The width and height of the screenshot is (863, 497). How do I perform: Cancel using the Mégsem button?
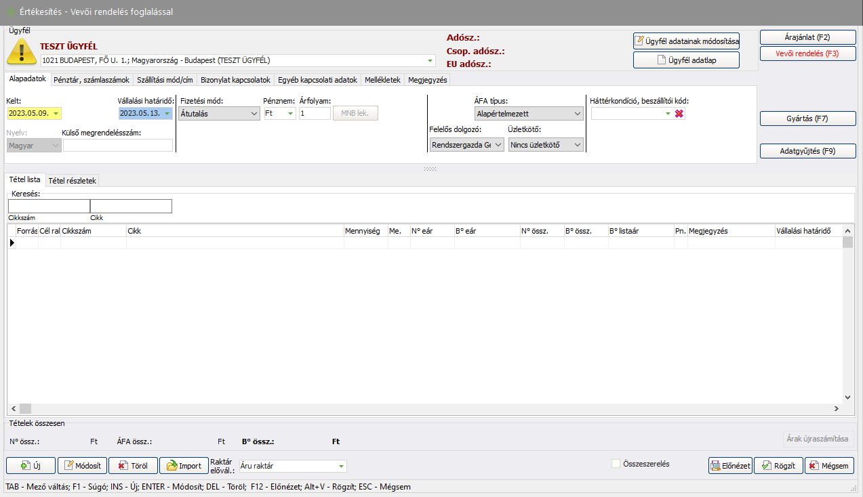(x=829, y=466)
